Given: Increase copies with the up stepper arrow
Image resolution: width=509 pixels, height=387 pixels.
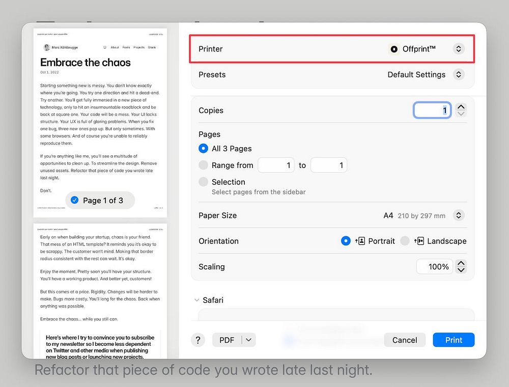Looking at the screenshot, I should coord(461,107).
